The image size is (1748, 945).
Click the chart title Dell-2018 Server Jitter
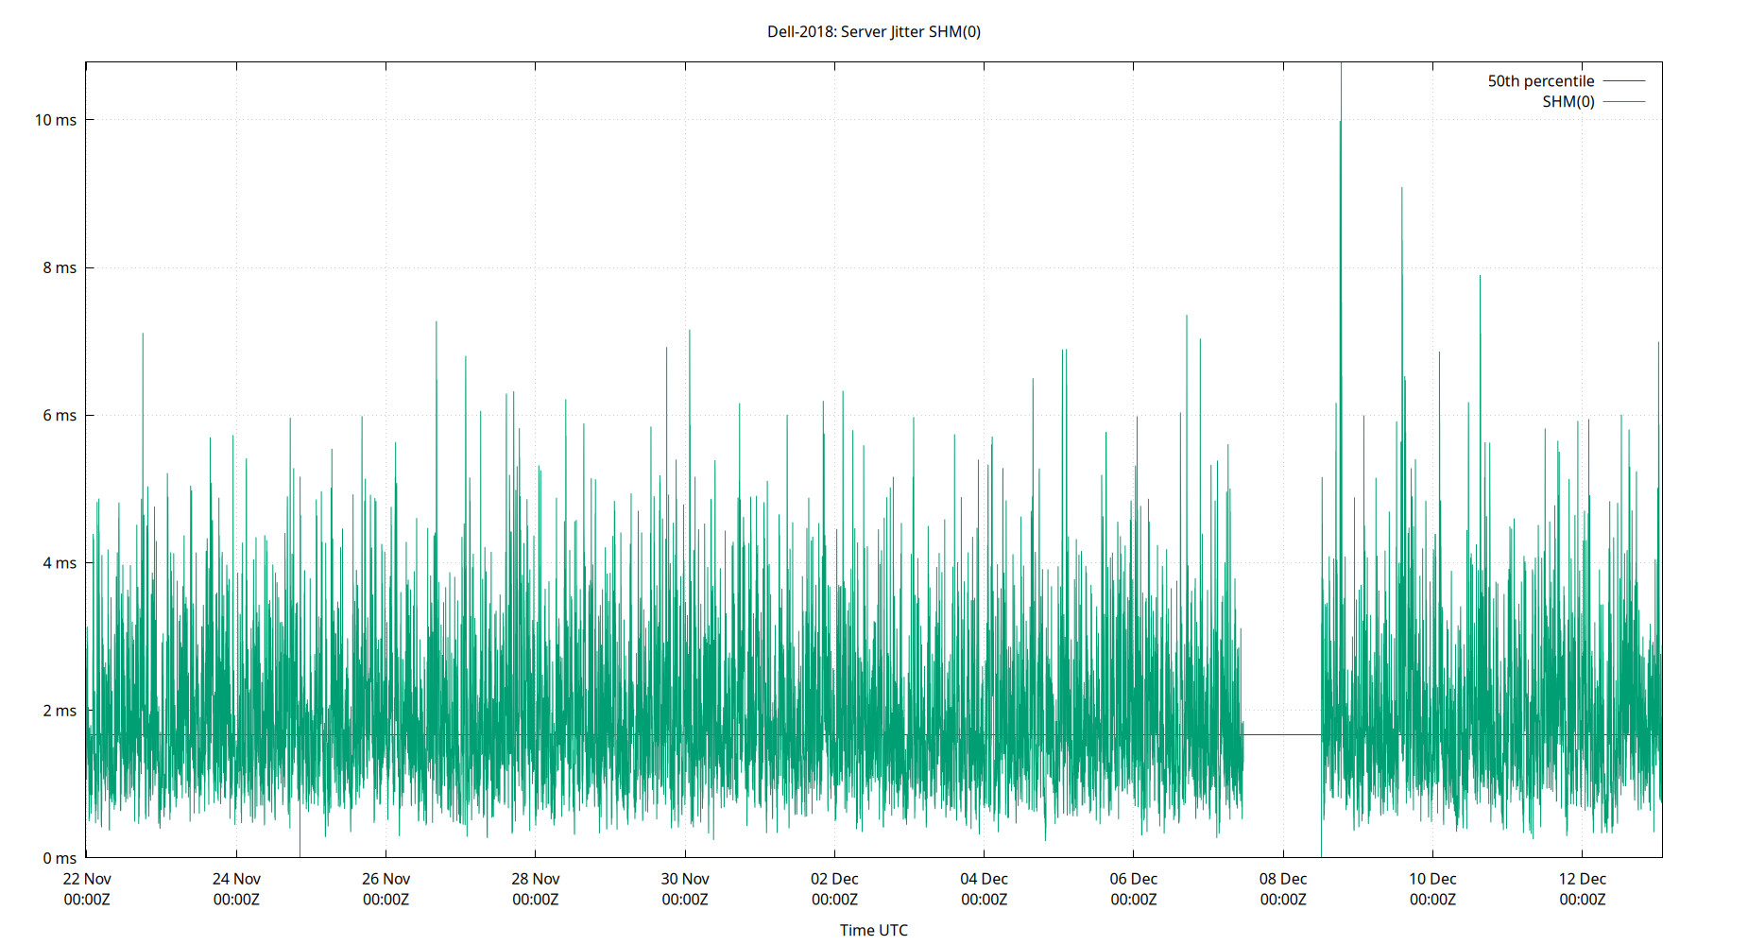click(874, 32)
